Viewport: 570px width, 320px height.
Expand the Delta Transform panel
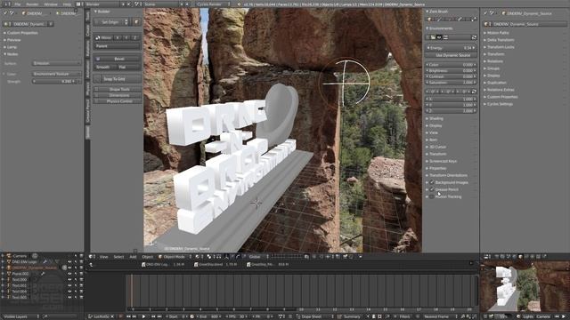click(x=501, y=40)
